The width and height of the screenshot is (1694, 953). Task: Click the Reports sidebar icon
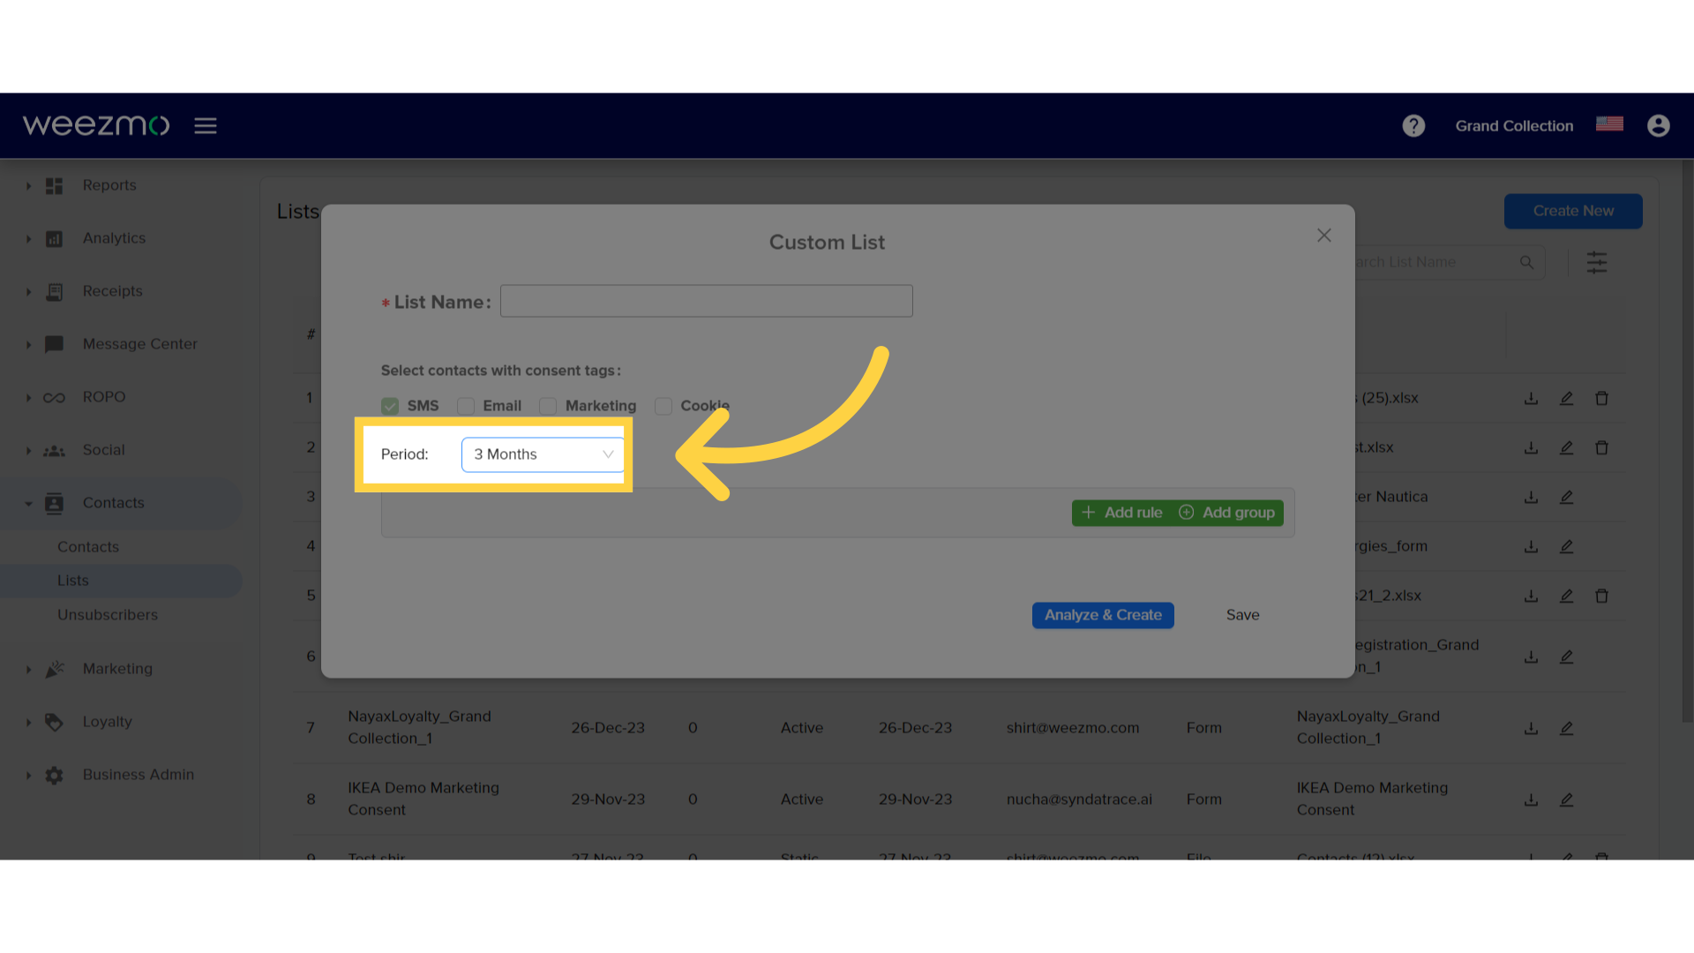tap(54, 185)
